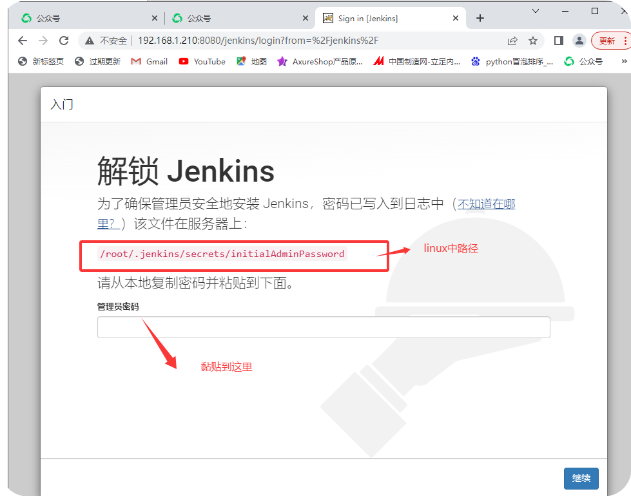Viewport: 631px width, 496px height.
Task: Open the 公众号 bookmark in bookmarks bar
Action: (583, 62)
